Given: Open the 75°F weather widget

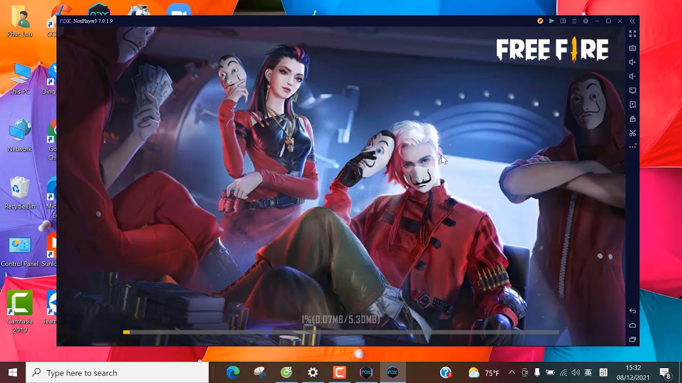Looking at the screenshot, I should pyautogui.click(x=484, y=373).
